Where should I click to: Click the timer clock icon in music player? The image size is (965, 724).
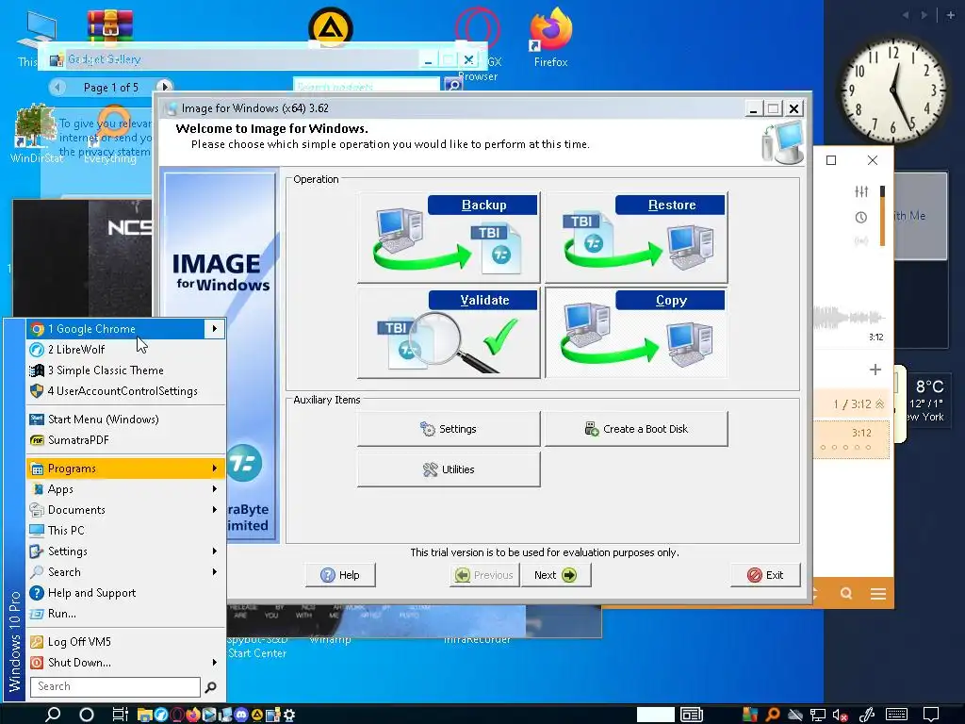click(861, 218)
